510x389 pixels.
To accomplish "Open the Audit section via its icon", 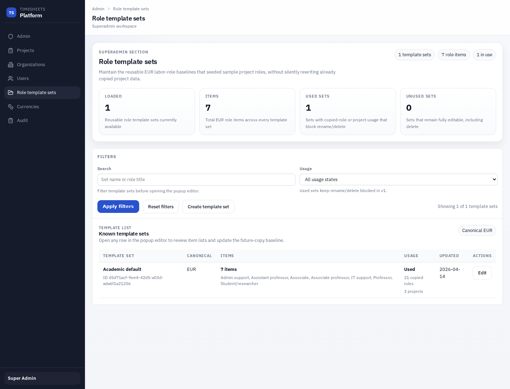I will click(11, 120).
